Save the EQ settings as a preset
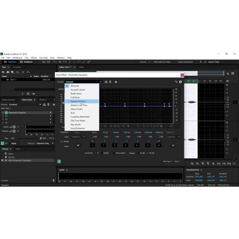The image size is (239, 239). point(106,82)
